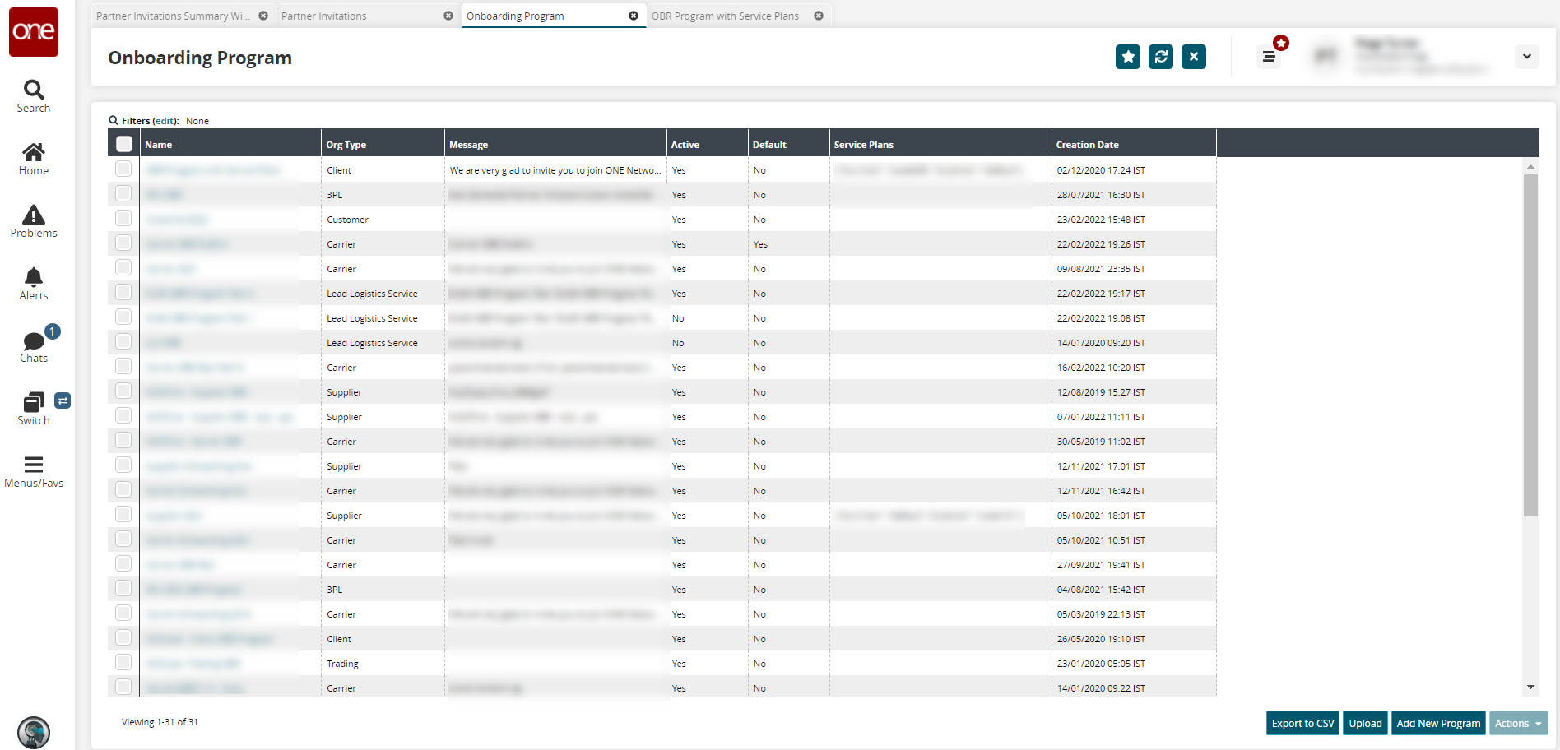Screen dimensions: 1560x750
Task: Click the assistant avatar icon at bottom-left
Action: pyautogui.click(x=34, y=732)
